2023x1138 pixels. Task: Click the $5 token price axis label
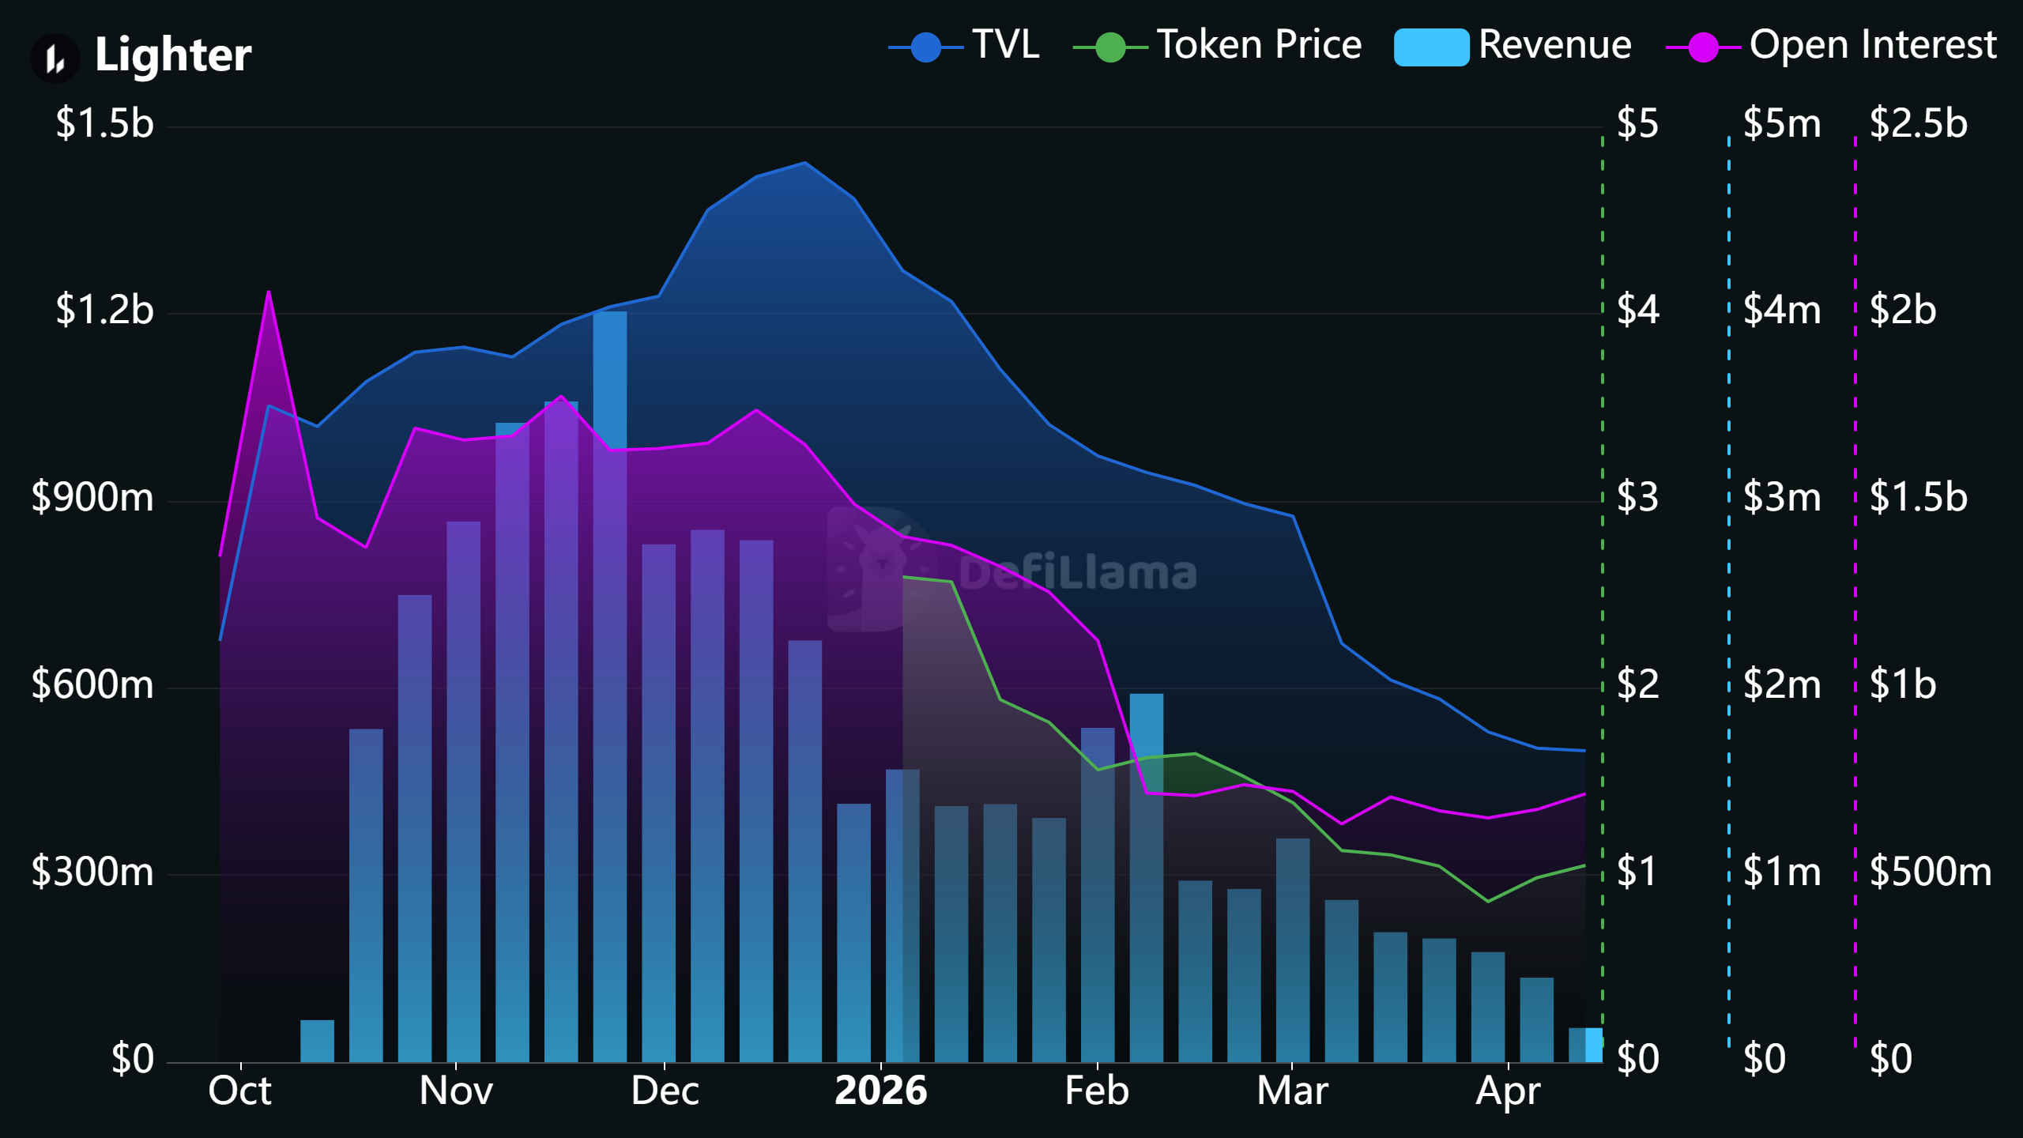[1637, 124]
